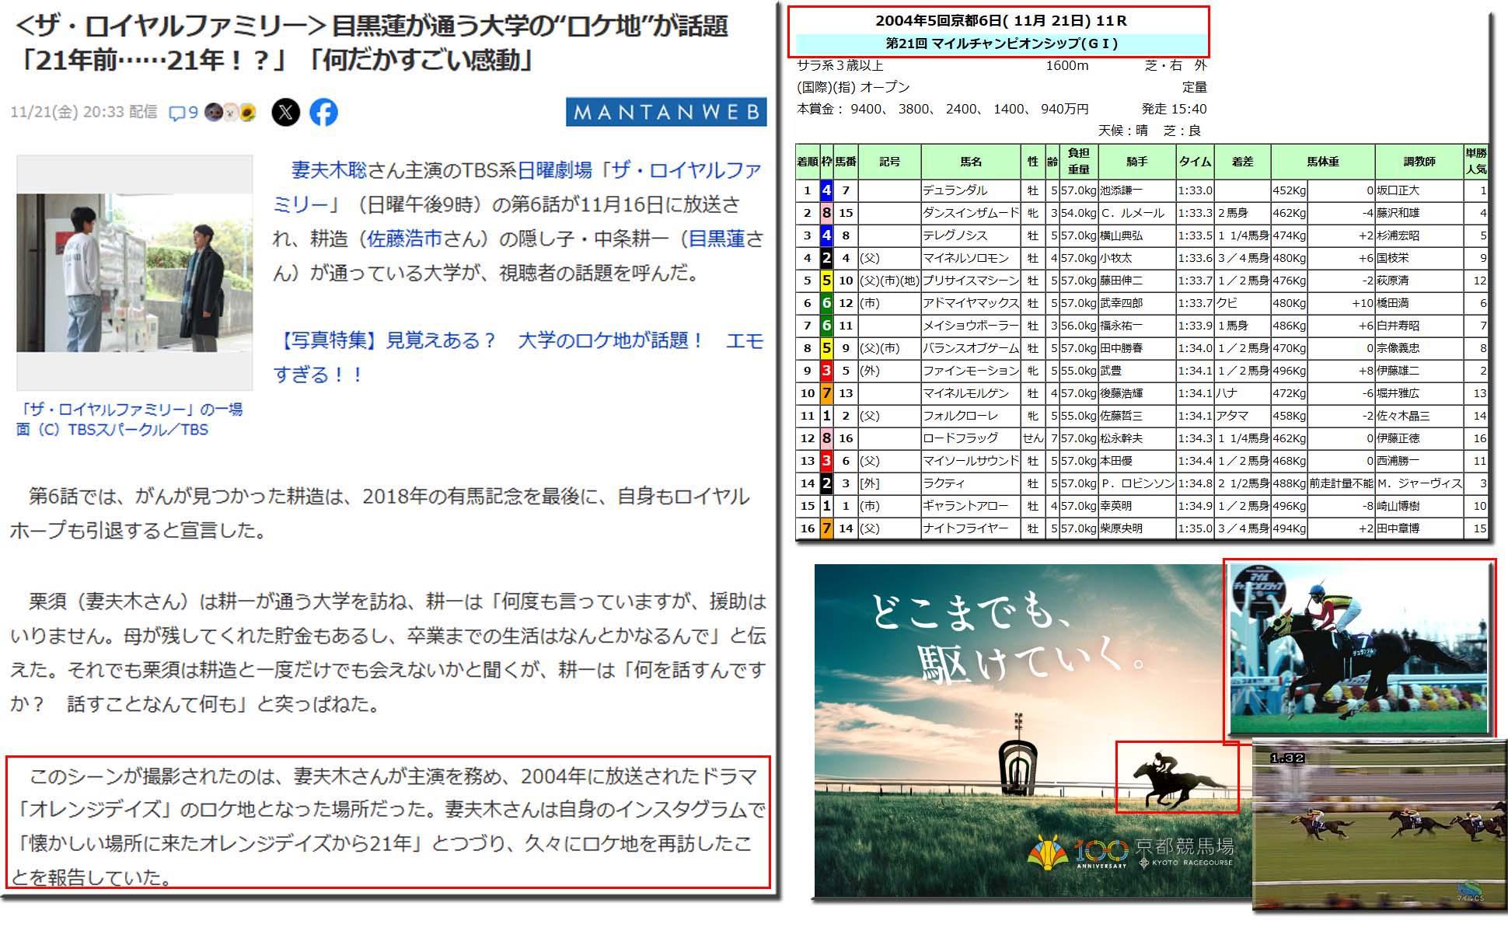Click the 馬名 column header
1508x938 pixels.
pyautogui.click(x=970, y=162)
